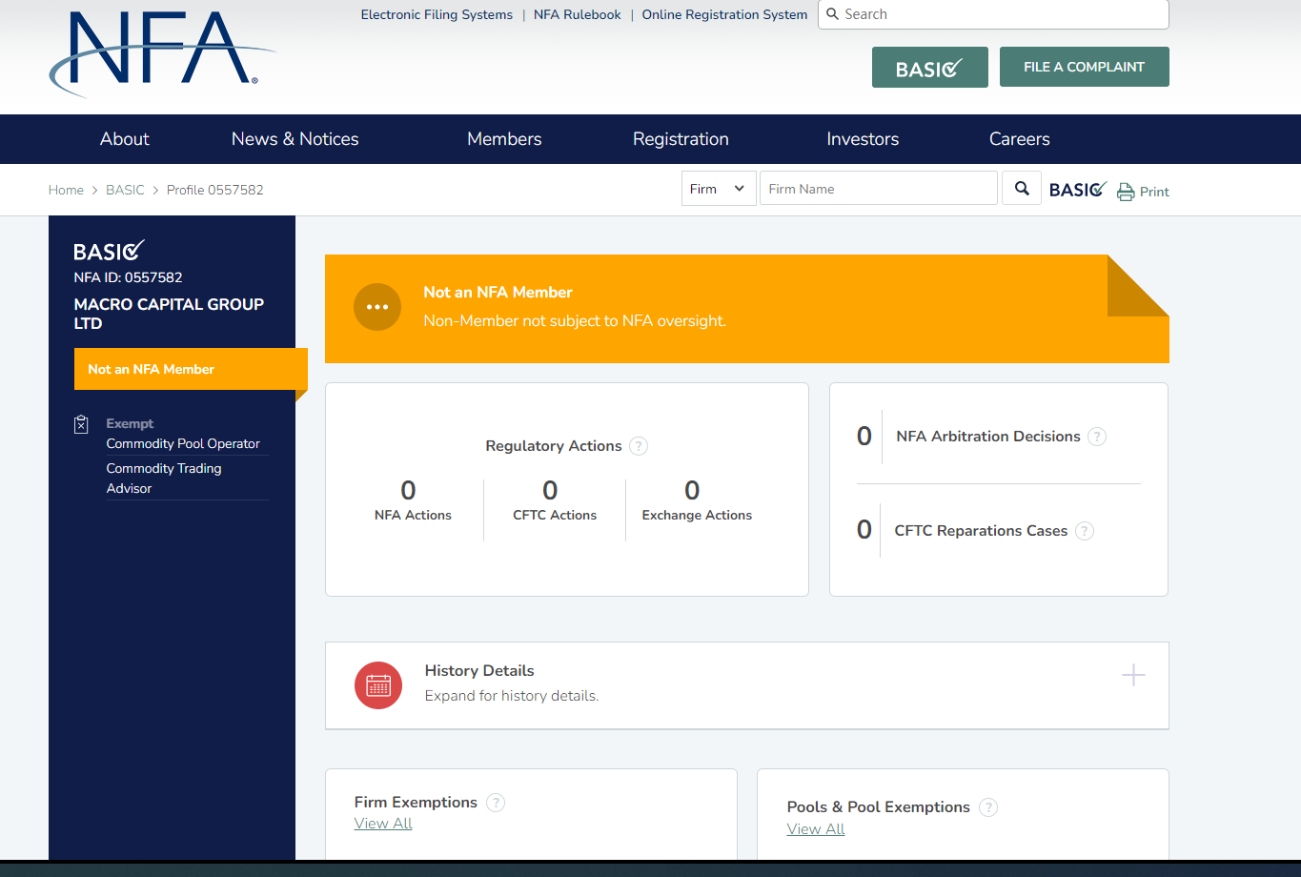The height and width of the screenshot is (877, 1301).
Task: Click the File a Complaint button
Action: pyautogui.click(x=1084, y=67)
